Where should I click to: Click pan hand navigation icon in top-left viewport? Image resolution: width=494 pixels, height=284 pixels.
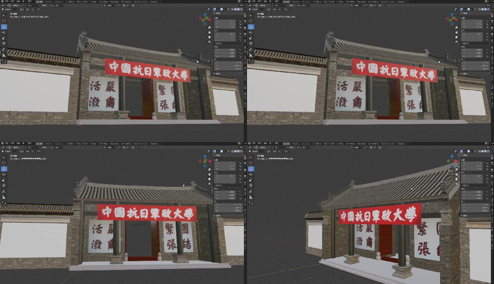209,32
